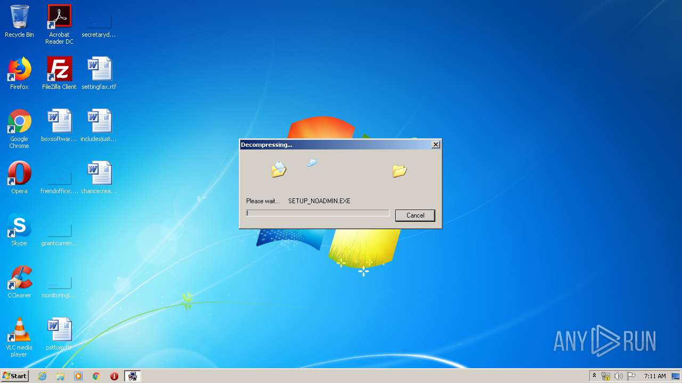Click the flying document icon in dialog
Screen dimensions: 682x383
coord(312,163)
